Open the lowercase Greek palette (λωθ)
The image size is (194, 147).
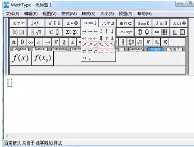[x=161, y=23]
